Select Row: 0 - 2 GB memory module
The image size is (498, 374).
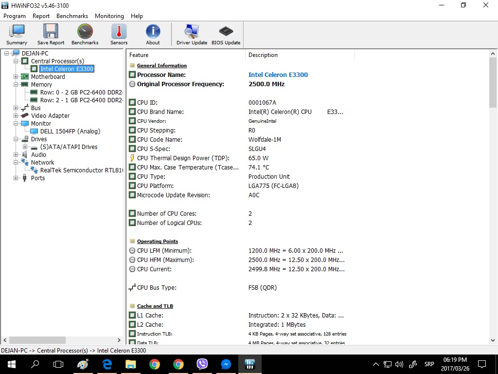click(81, 93)
